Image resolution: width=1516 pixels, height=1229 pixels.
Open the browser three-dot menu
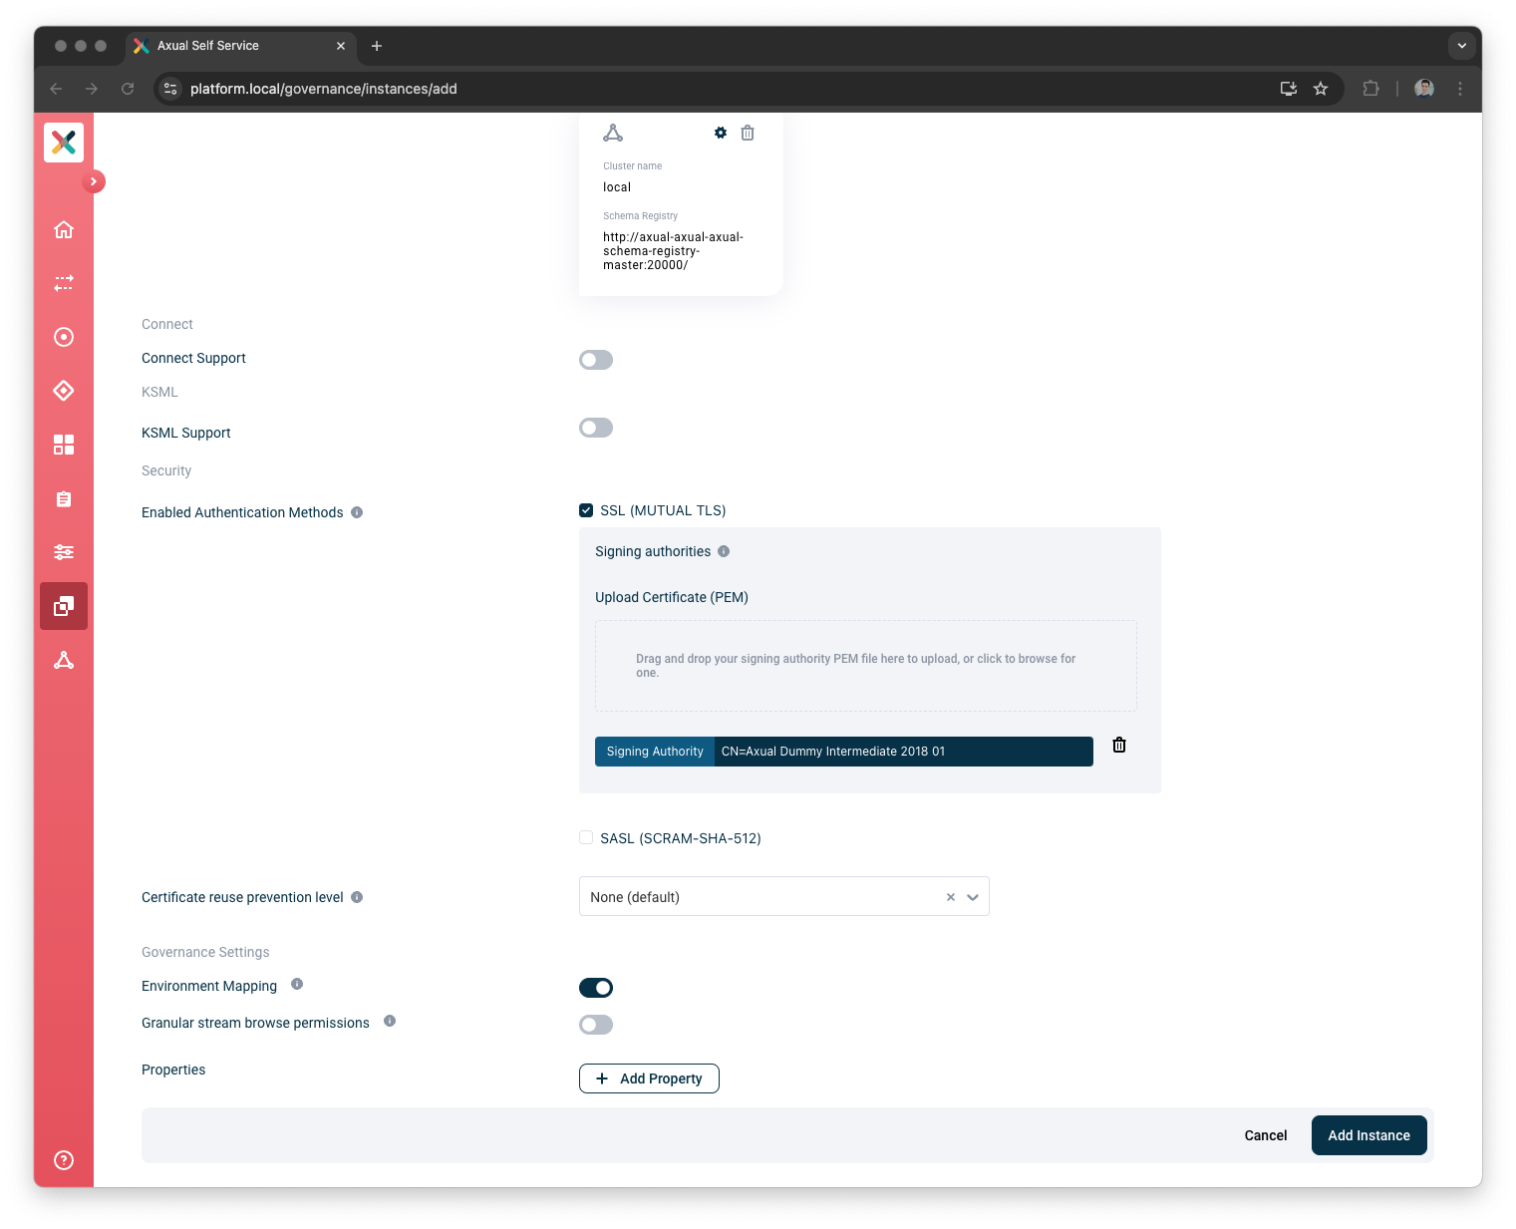click(1460, 89)
